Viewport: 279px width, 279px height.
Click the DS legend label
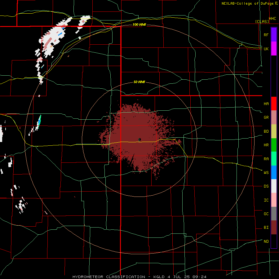266,186
